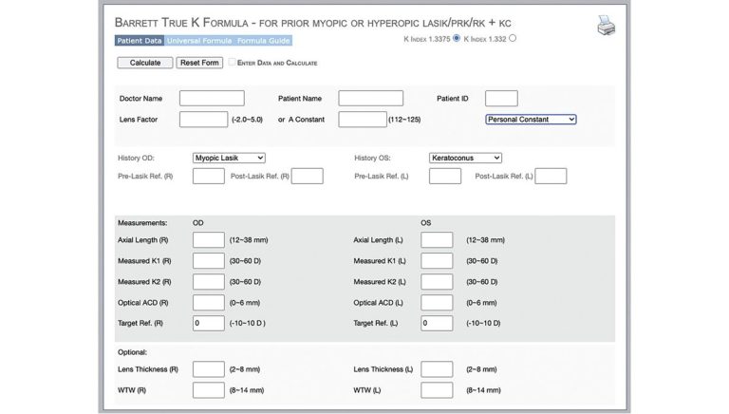
Task: Click Post-Lasik Ref. (R) field
Action: coord(308,176)
